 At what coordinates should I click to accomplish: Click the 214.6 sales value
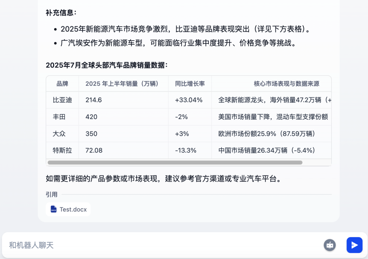tap(93, 100)
